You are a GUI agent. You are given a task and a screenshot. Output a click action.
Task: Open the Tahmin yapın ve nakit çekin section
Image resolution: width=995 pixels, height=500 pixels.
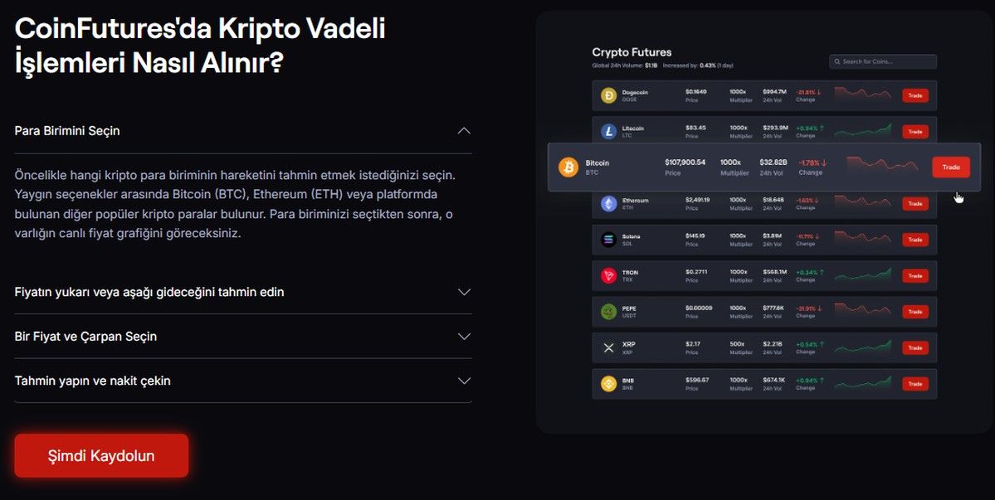(x=464, y=381)
